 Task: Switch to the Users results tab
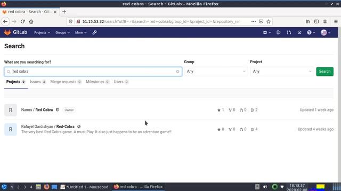pos(121,82)
